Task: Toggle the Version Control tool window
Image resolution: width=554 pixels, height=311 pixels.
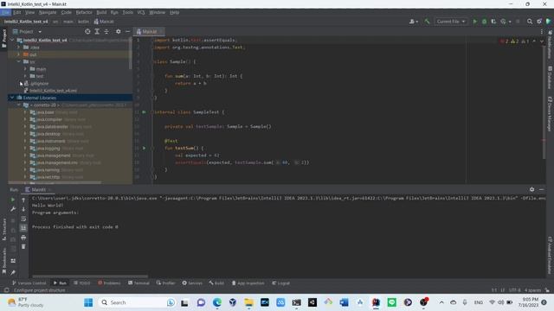Action: tap(29, 283)
